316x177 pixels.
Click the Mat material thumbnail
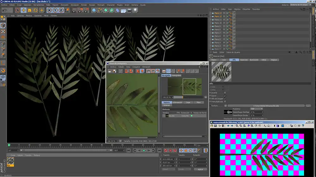coord(10,162)
